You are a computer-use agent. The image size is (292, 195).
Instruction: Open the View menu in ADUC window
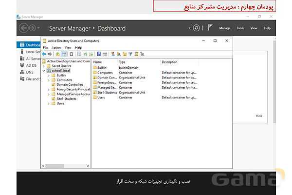(x=68, y=48)
